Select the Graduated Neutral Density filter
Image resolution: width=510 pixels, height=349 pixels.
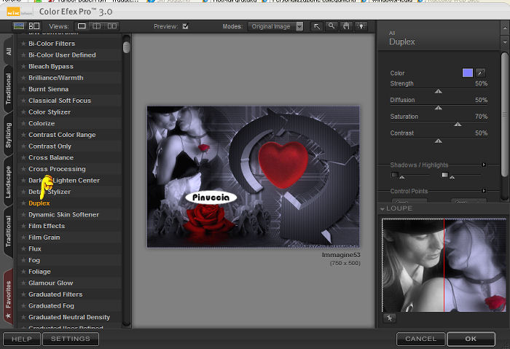tap(69, 317)
